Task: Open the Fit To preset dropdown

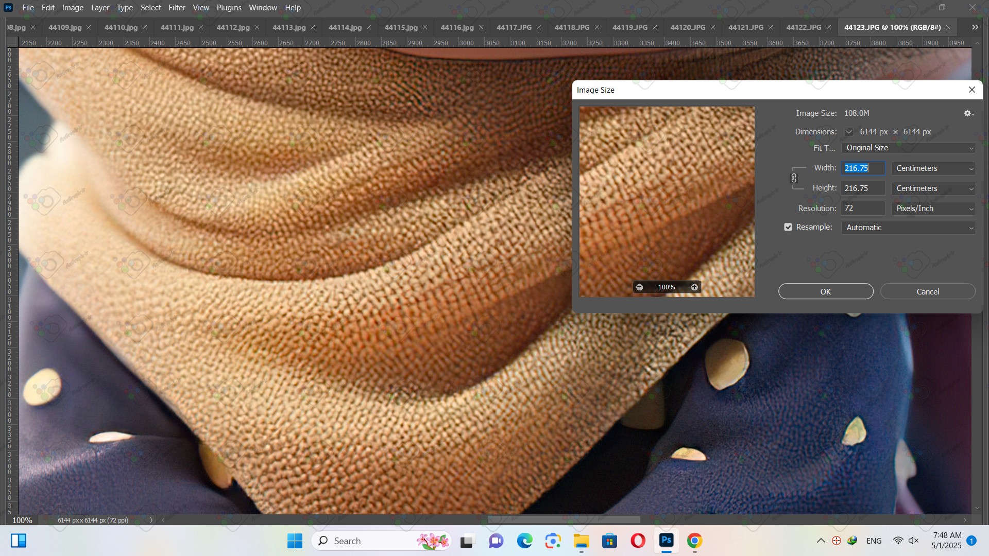Action: click(x=909, y=148)
